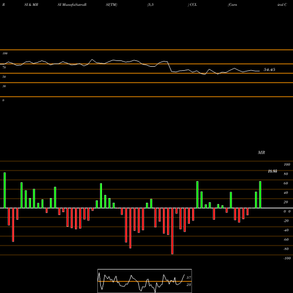Click the MR axis -100 label
The width and height of the screenshot is (293, 293).
coord(287,258)
